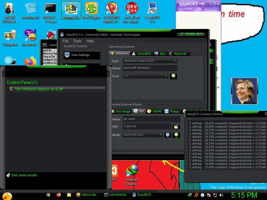Open the Tools menu in EasyBCD
Viewport: 267px width, 200px height.
tap(77, 41)
